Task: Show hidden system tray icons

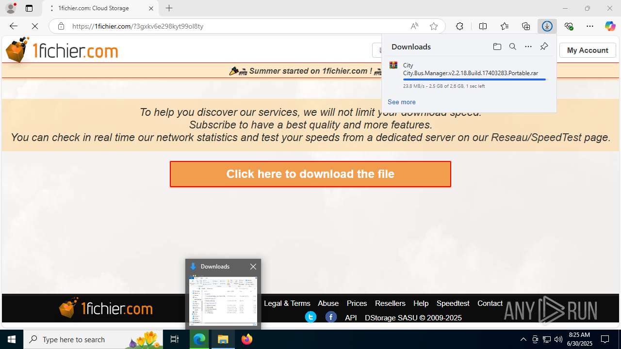Action: tap(523, 339)
